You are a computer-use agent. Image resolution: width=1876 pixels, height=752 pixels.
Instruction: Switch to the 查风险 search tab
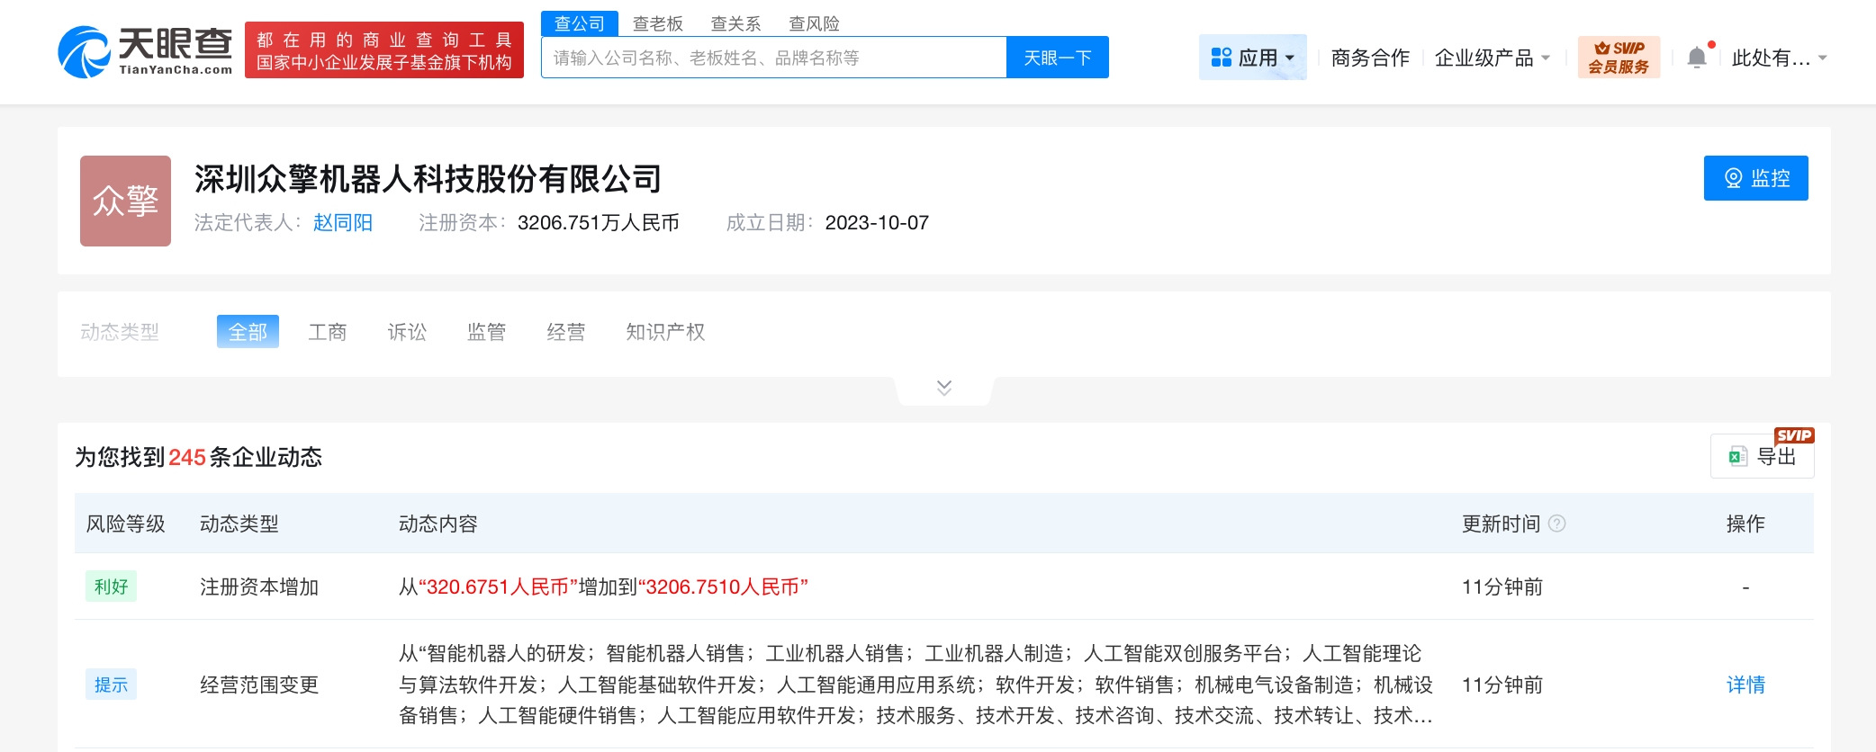815,23
